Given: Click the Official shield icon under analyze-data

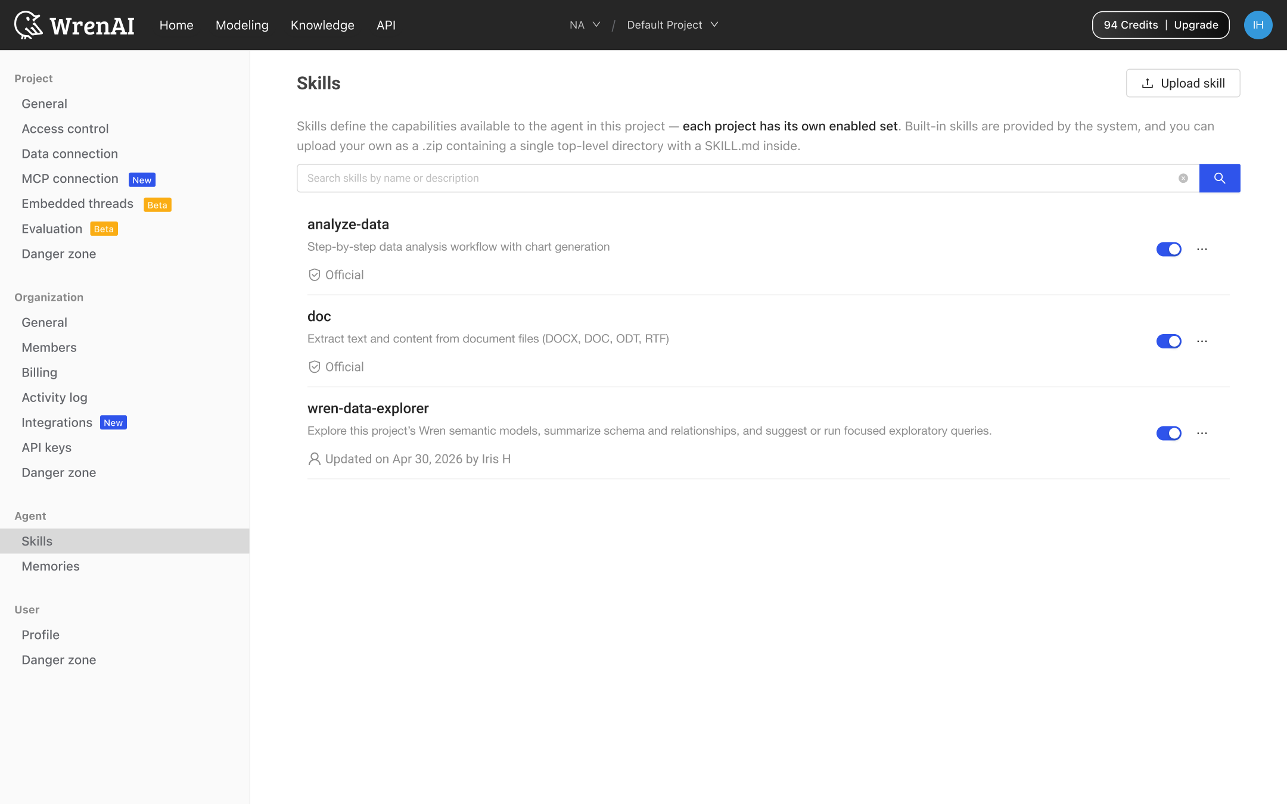Looking at the screenshot, I should [315, 275].
